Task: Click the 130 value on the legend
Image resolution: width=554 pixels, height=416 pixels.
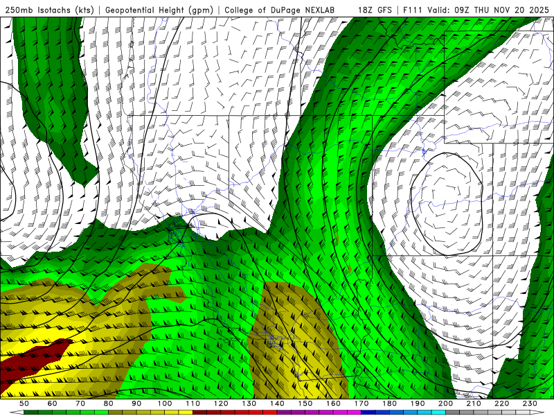Action: [x=249, y=404]
